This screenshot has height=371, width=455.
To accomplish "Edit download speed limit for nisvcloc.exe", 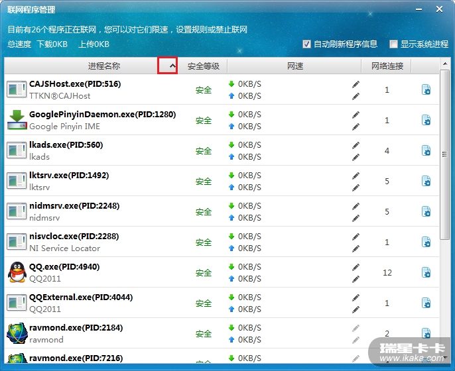I will pos(356,237).
